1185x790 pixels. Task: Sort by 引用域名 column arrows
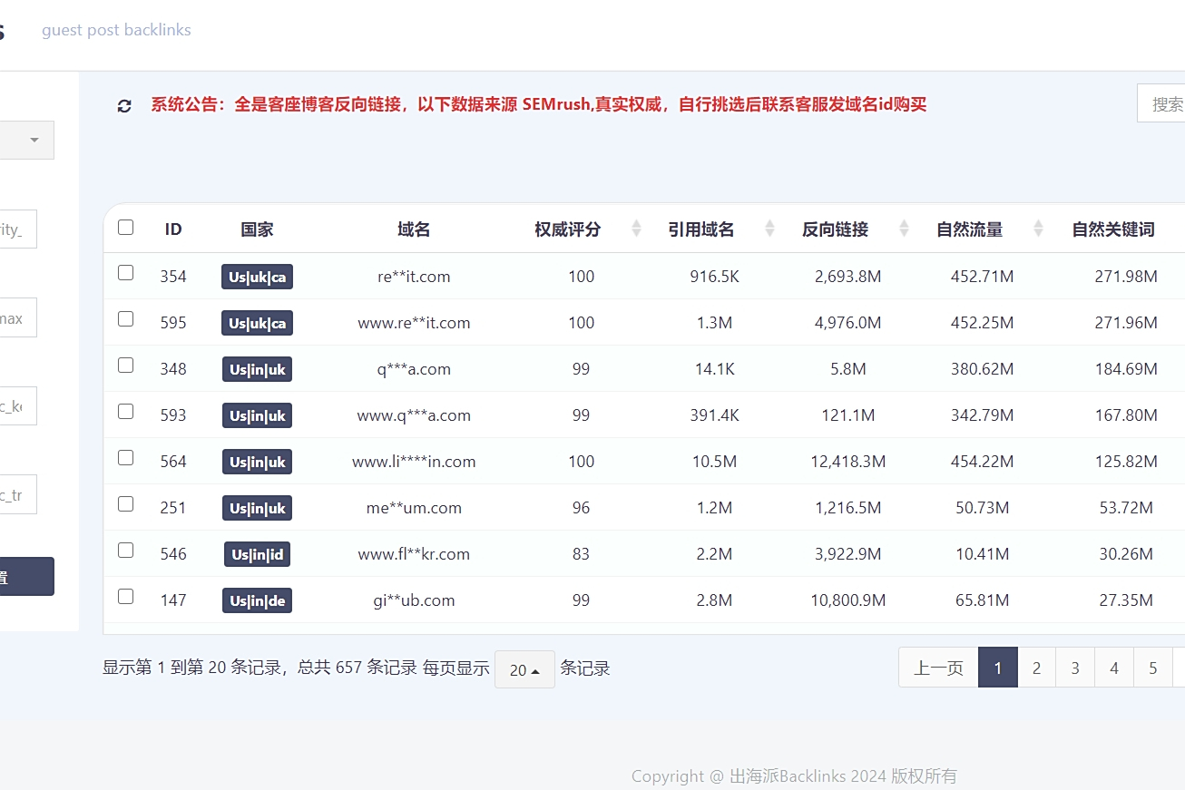pos(770,229)
